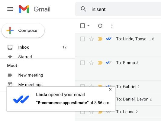Dismiss the Linda opened email notification
161x121 pixels.
click(110, 90)
